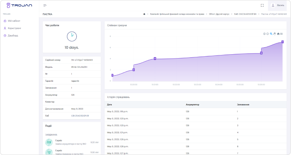
Task: Reset chart zoom with home icon
Action: click(278, 34)
